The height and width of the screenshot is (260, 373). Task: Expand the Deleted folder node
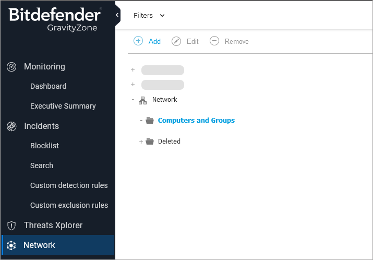coord(141,141)
